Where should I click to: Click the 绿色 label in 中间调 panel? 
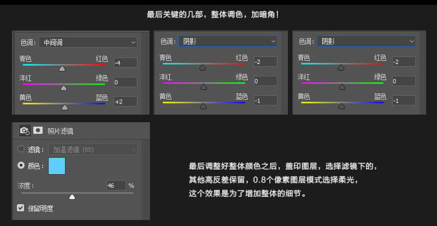coord(102,78)
